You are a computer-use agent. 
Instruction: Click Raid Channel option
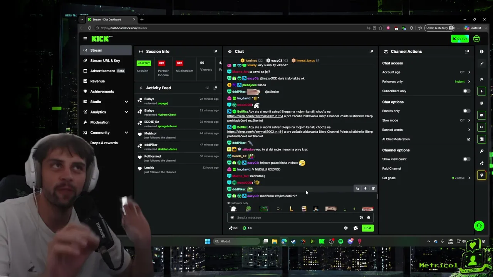[391, 169]
